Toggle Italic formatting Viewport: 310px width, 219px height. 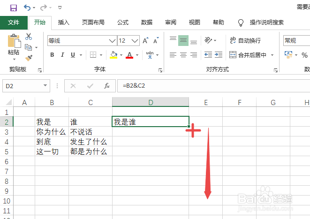(x=62, y=55)
